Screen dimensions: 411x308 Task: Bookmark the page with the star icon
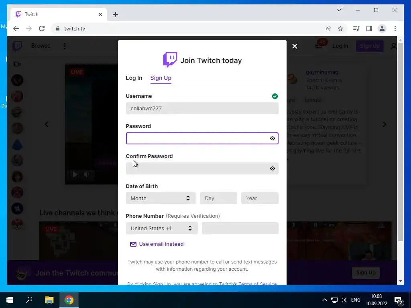coord(340,28)
